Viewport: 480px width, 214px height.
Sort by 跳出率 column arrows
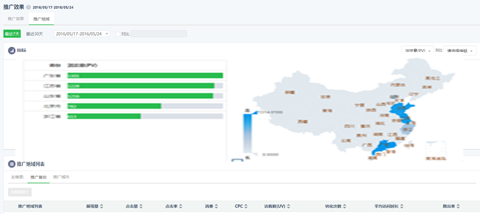(x=458, y=207)
